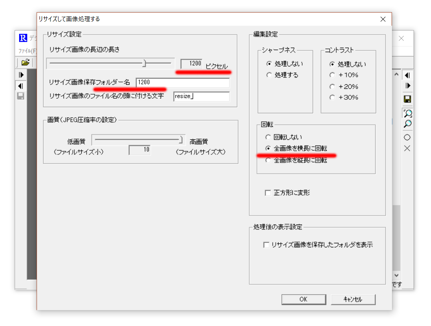Click the previous-image arrow icon on left toolbar
Image resolution: width=431 pixels, height=326 pixels.
(x=21, y=86)
